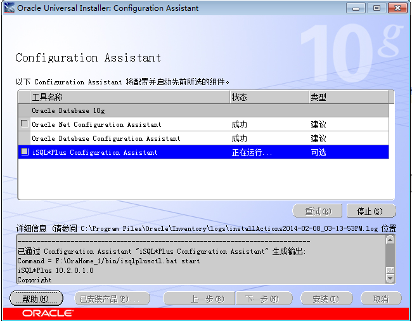
Task: Click the 取消 cancel button
Action: click(381, 298)
